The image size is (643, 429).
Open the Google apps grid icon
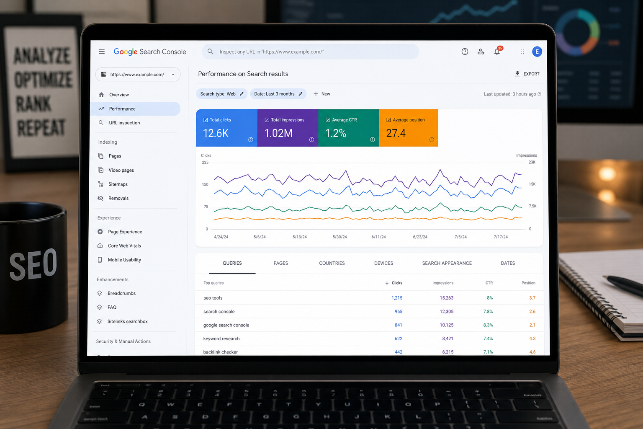pos(522,52)
